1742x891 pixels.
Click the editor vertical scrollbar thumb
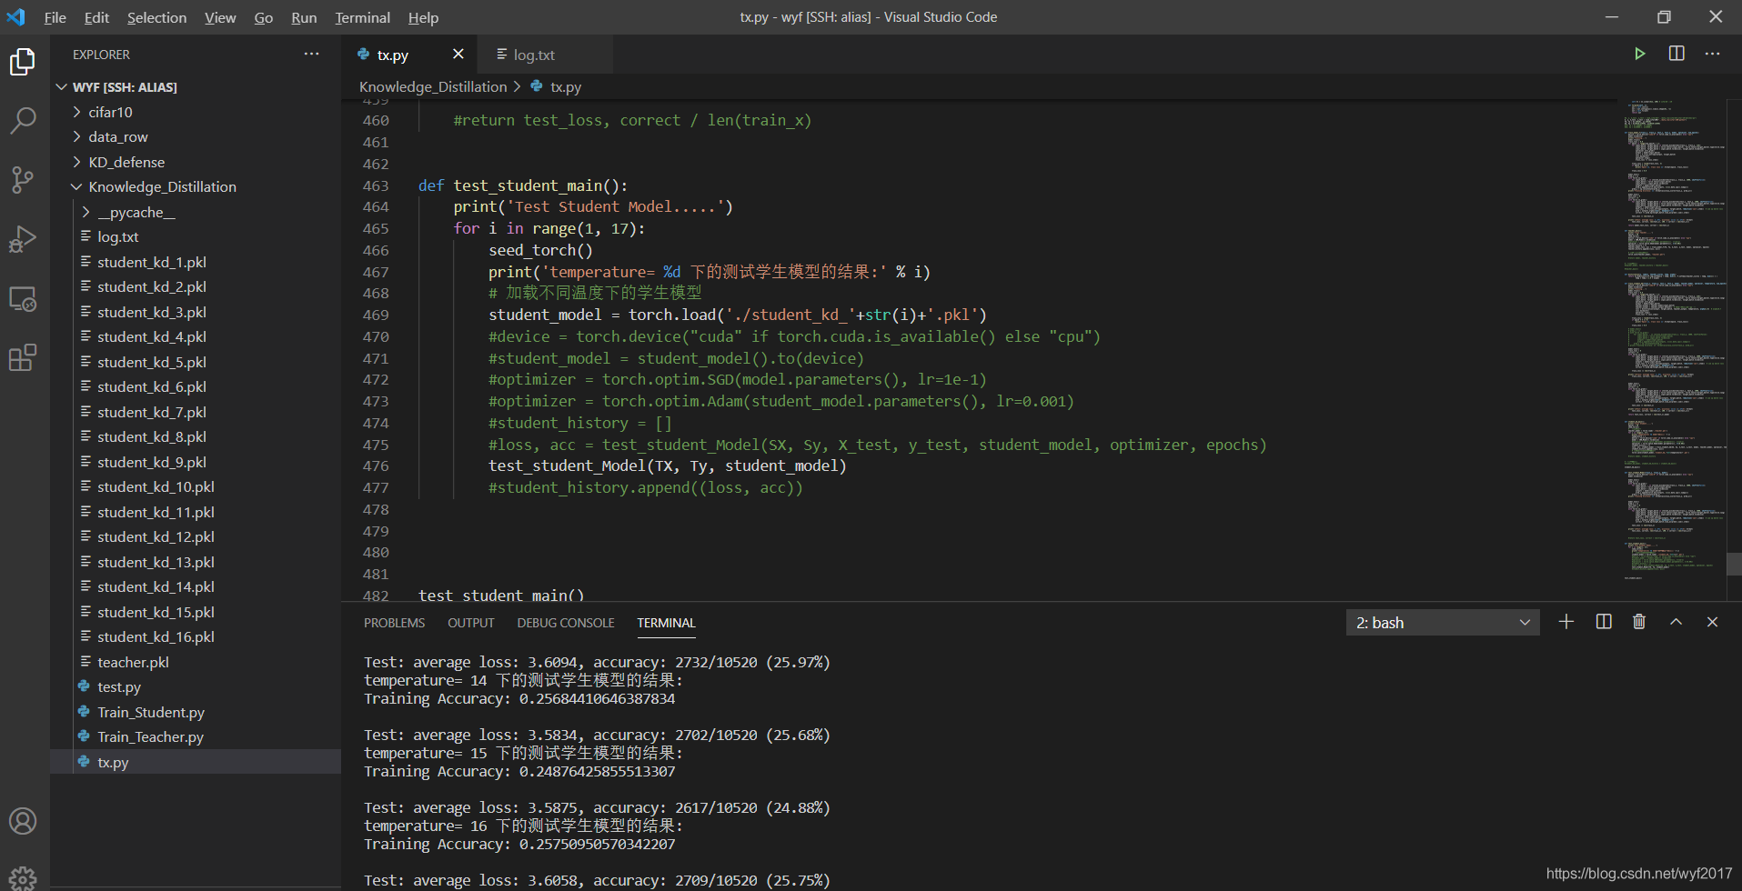click(1734, 564)
